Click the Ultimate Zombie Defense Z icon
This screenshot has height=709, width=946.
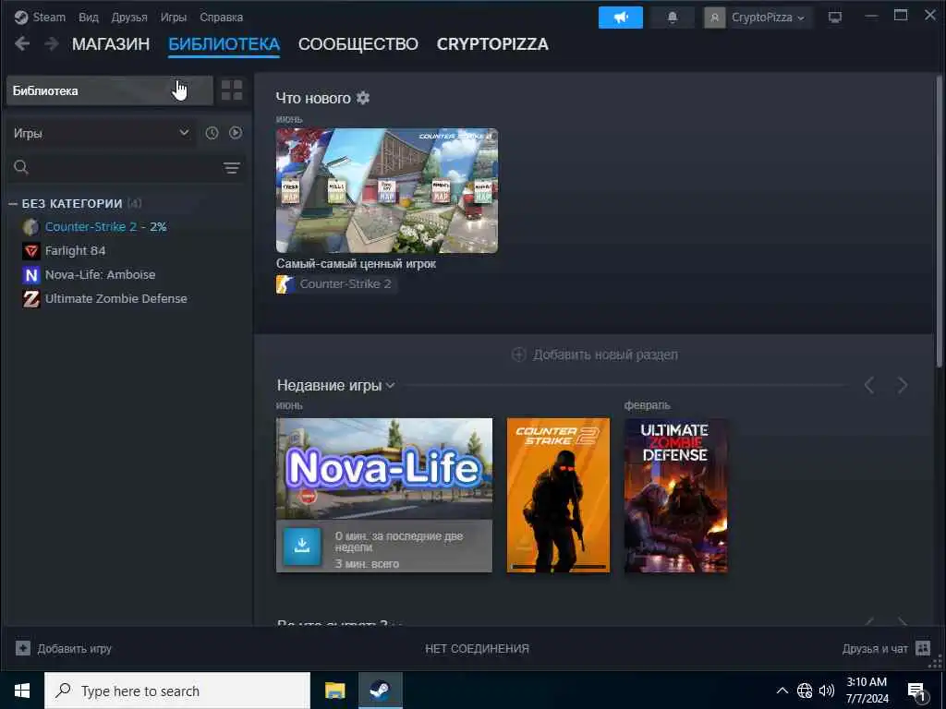pyautogui.click(x=30, y=298)
